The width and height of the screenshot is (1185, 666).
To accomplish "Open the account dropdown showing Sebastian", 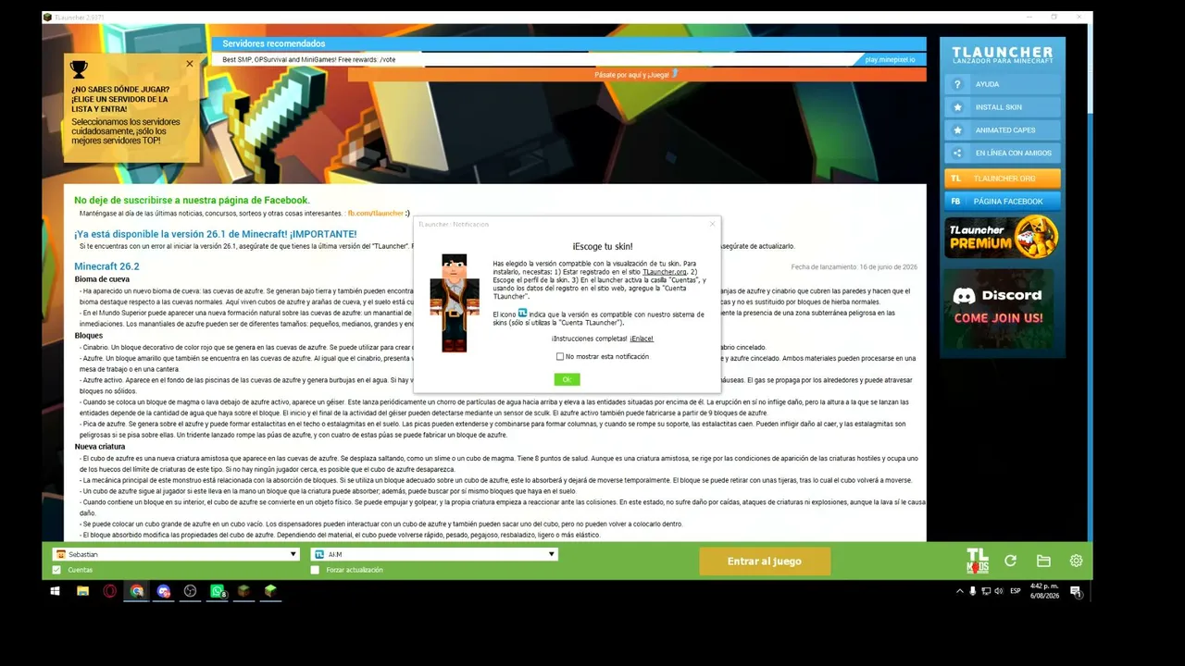I will click(x=176, y=554).
